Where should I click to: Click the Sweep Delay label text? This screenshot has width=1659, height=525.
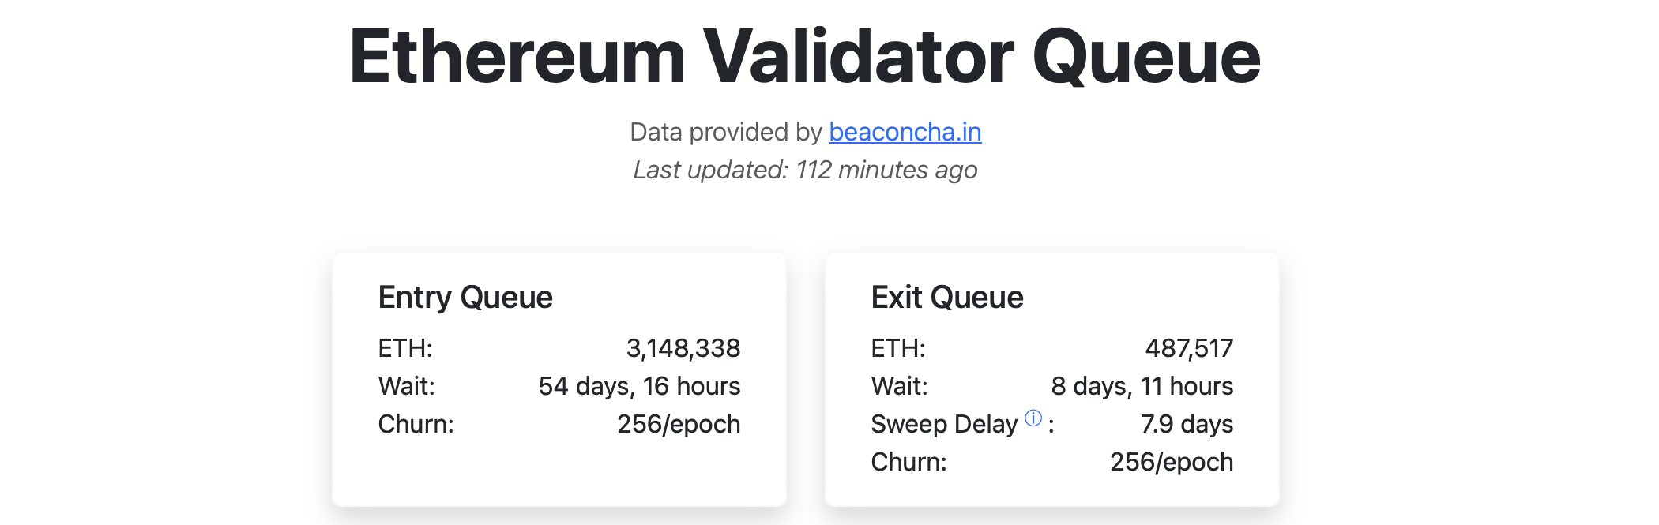tap(944, 424)
